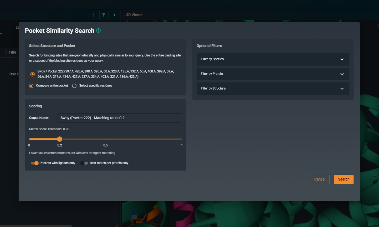Select the Select specific residues radio button
379x227 pixels.
(x=74, y=86)
